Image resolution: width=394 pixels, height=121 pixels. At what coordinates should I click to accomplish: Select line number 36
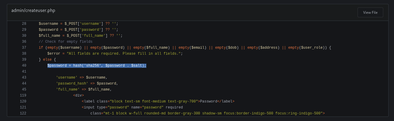[24, 42]
